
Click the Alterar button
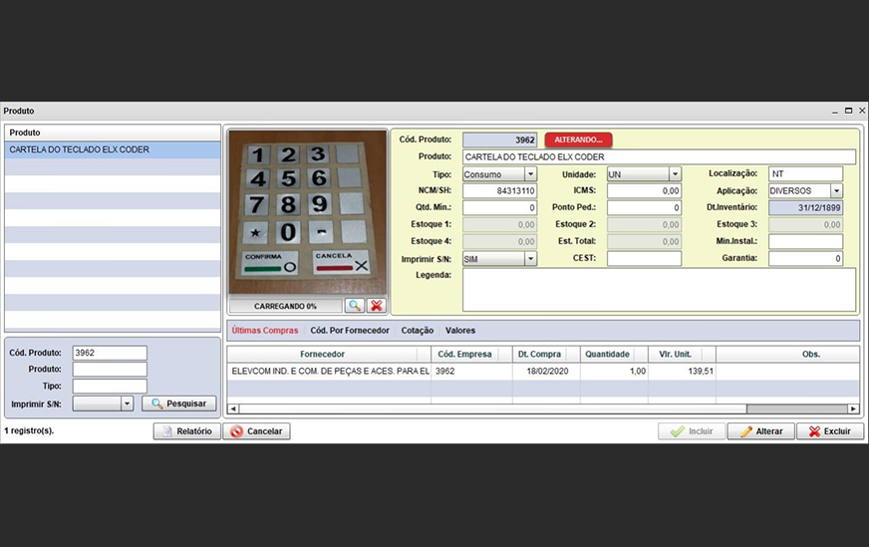coord(761,431)
